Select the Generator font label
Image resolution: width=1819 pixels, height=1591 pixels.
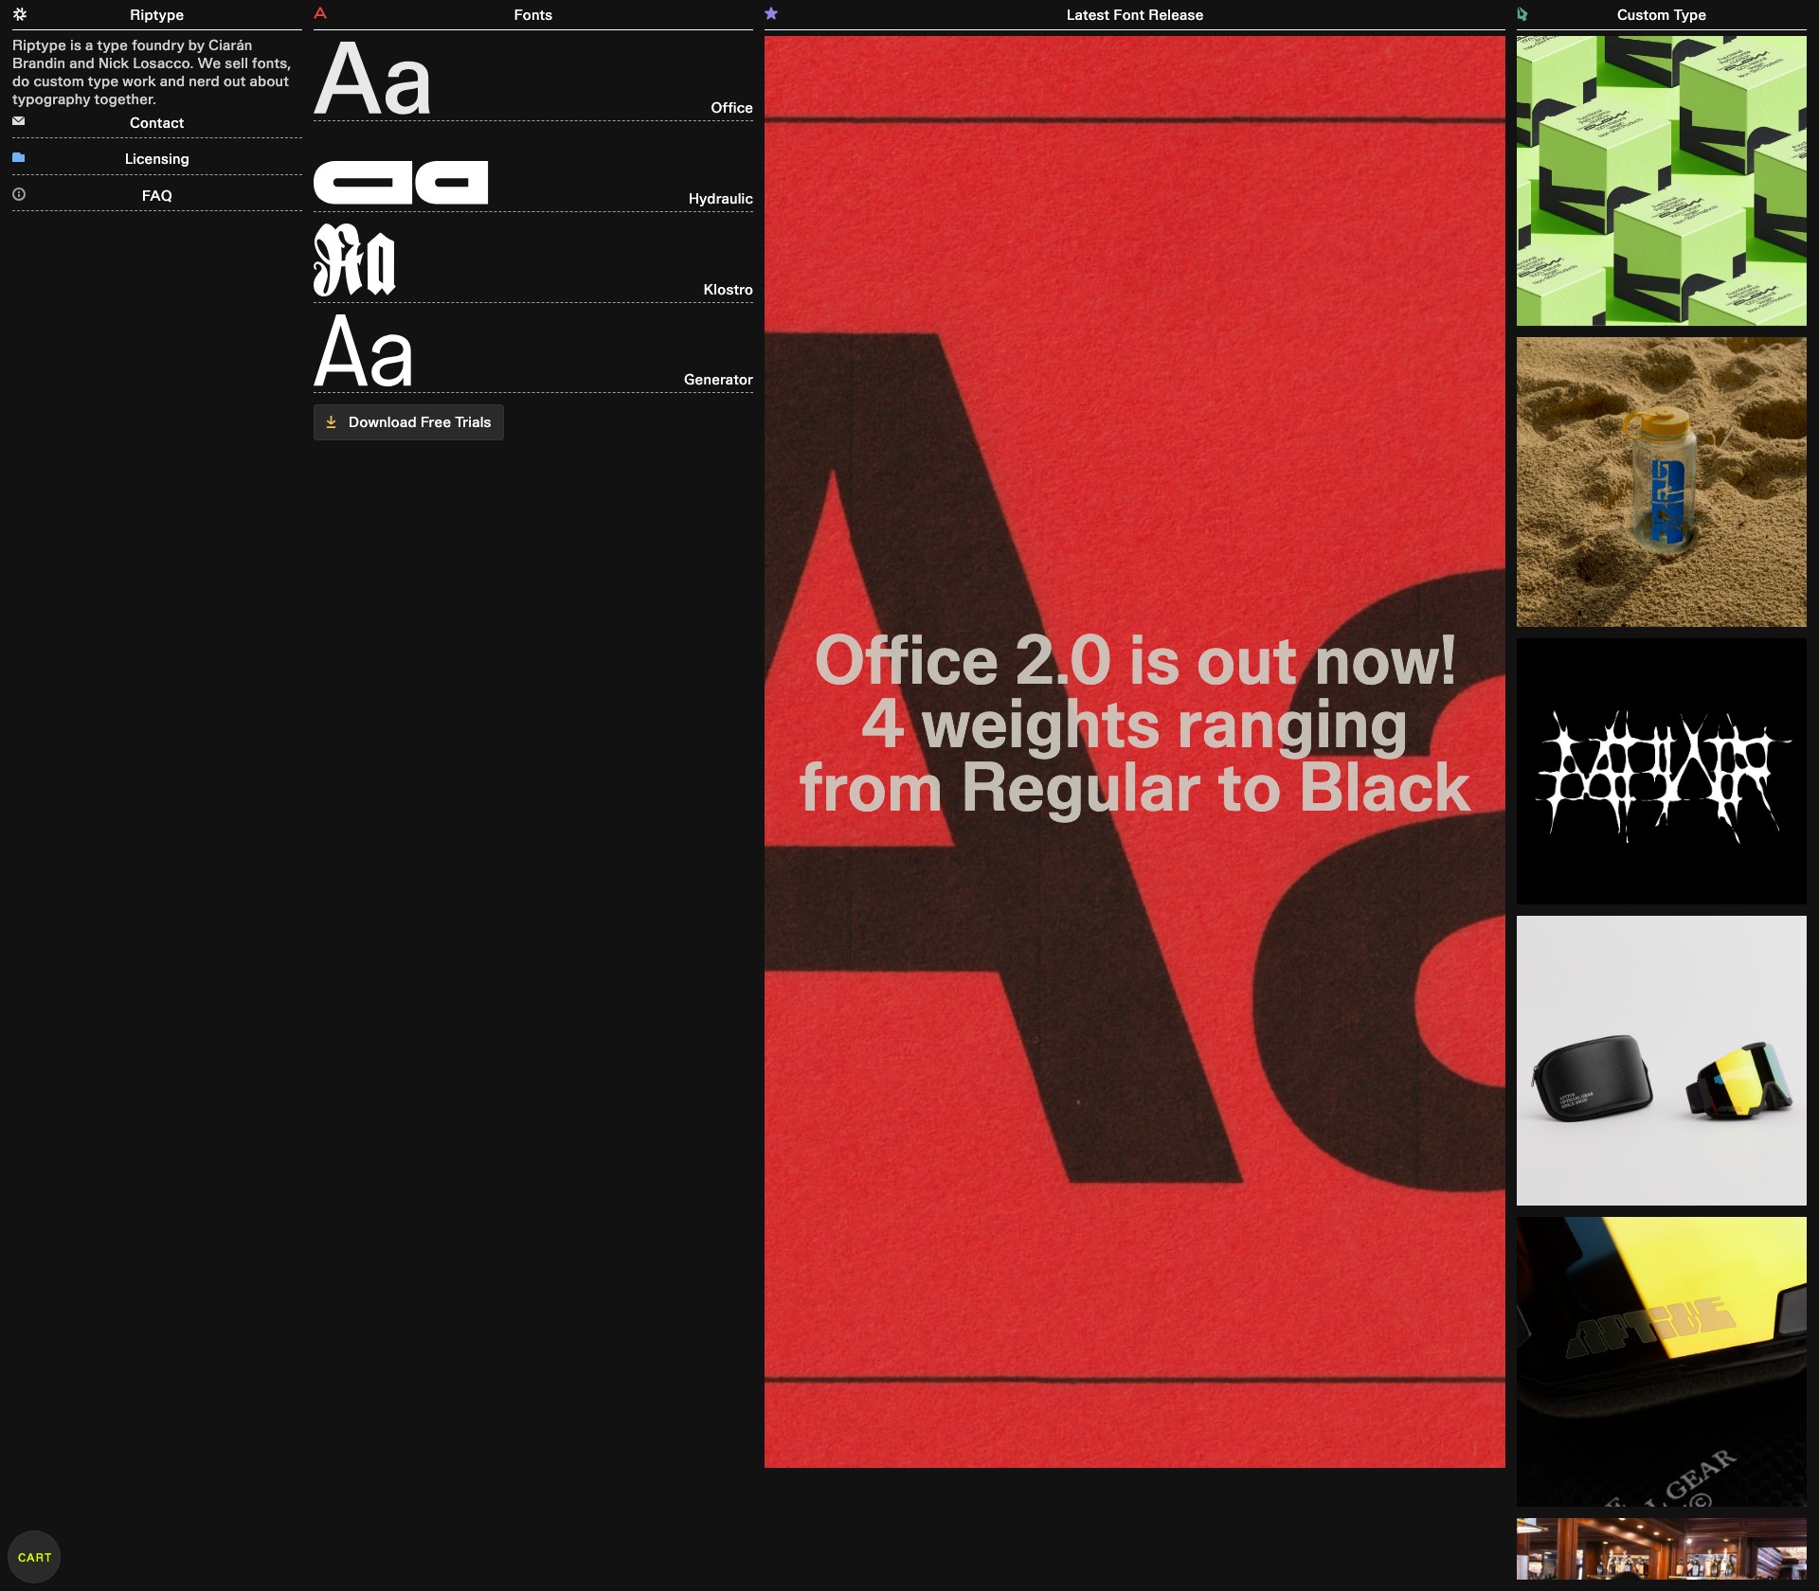click(718, 380)
